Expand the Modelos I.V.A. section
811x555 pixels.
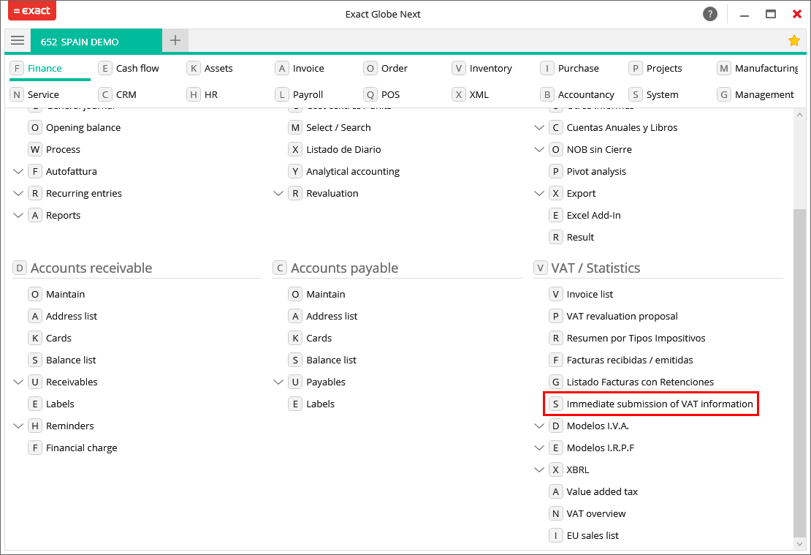[x=539, y=426]
